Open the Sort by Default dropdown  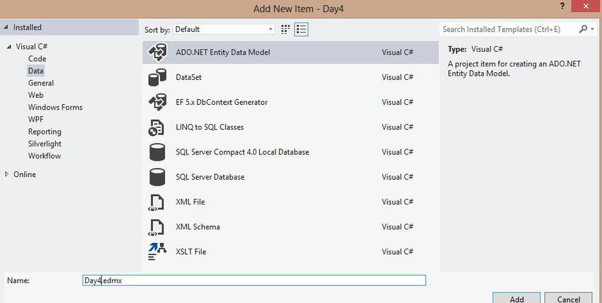tap(224, 29)
